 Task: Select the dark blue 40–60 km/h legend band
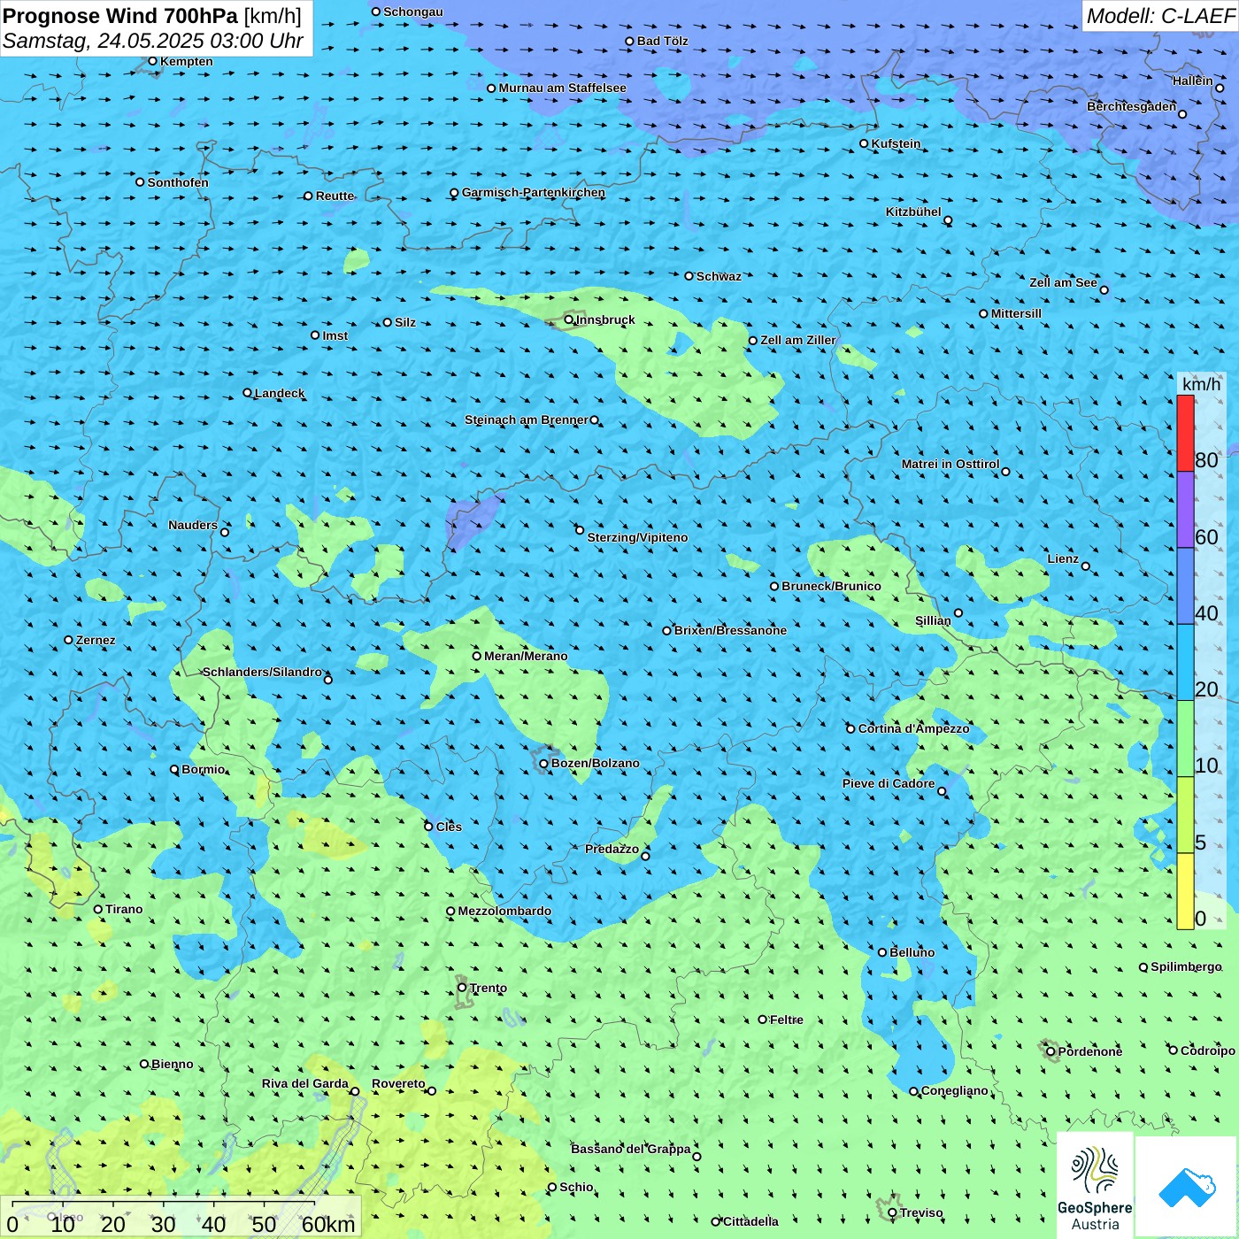click(1185, 587)
